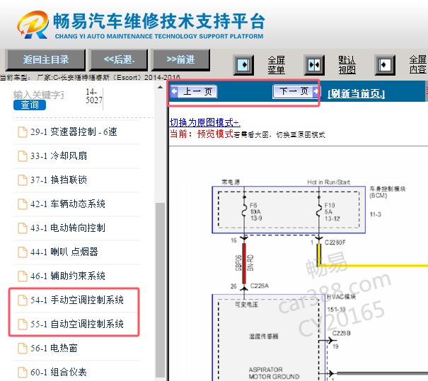Refresh with 刷新当前页 link
This screenshot has height=381, width=428.
click(356, 93)
